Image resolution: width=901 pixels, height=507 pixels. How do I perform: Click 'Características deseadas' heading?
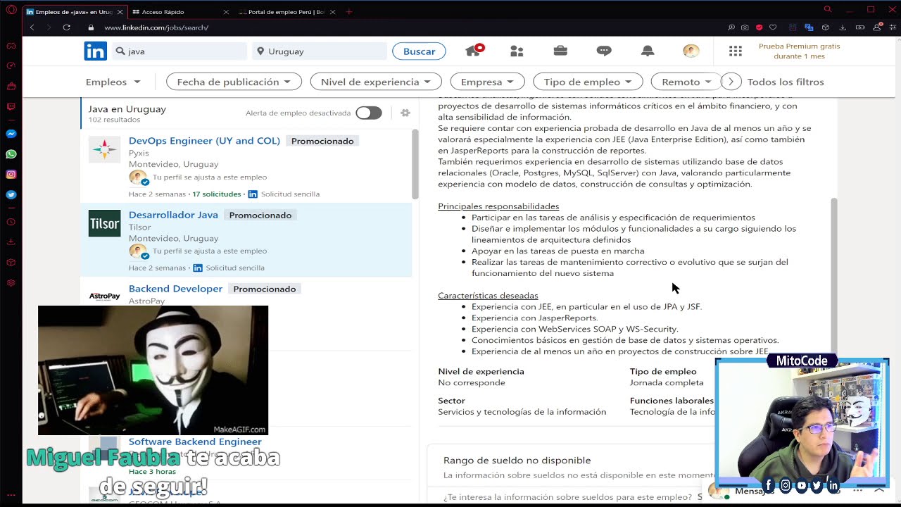pyautogui.click(x=488, y=296)
